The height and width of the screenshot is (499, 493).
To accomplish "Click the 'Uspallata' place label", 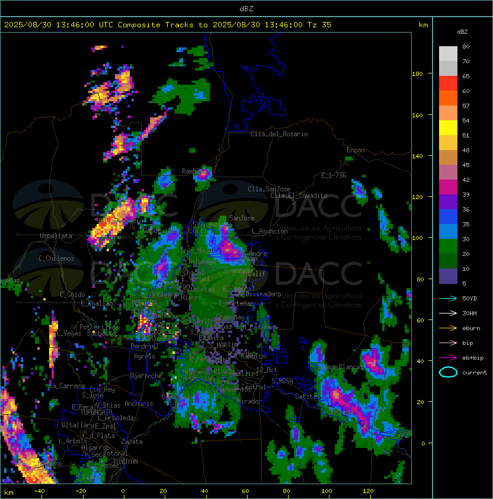I will pyautogui.click(x=56, y=236).
